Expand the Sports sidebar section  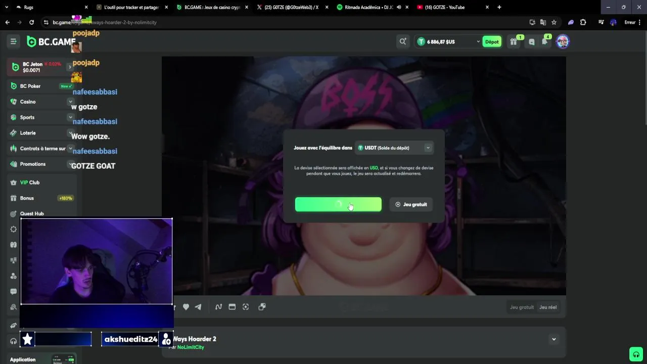tap(70, 117)
